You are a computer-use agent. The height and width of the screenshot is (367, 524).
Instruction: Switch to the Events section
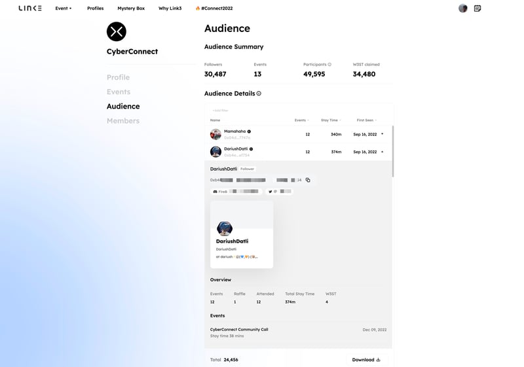tap(119, 92)
